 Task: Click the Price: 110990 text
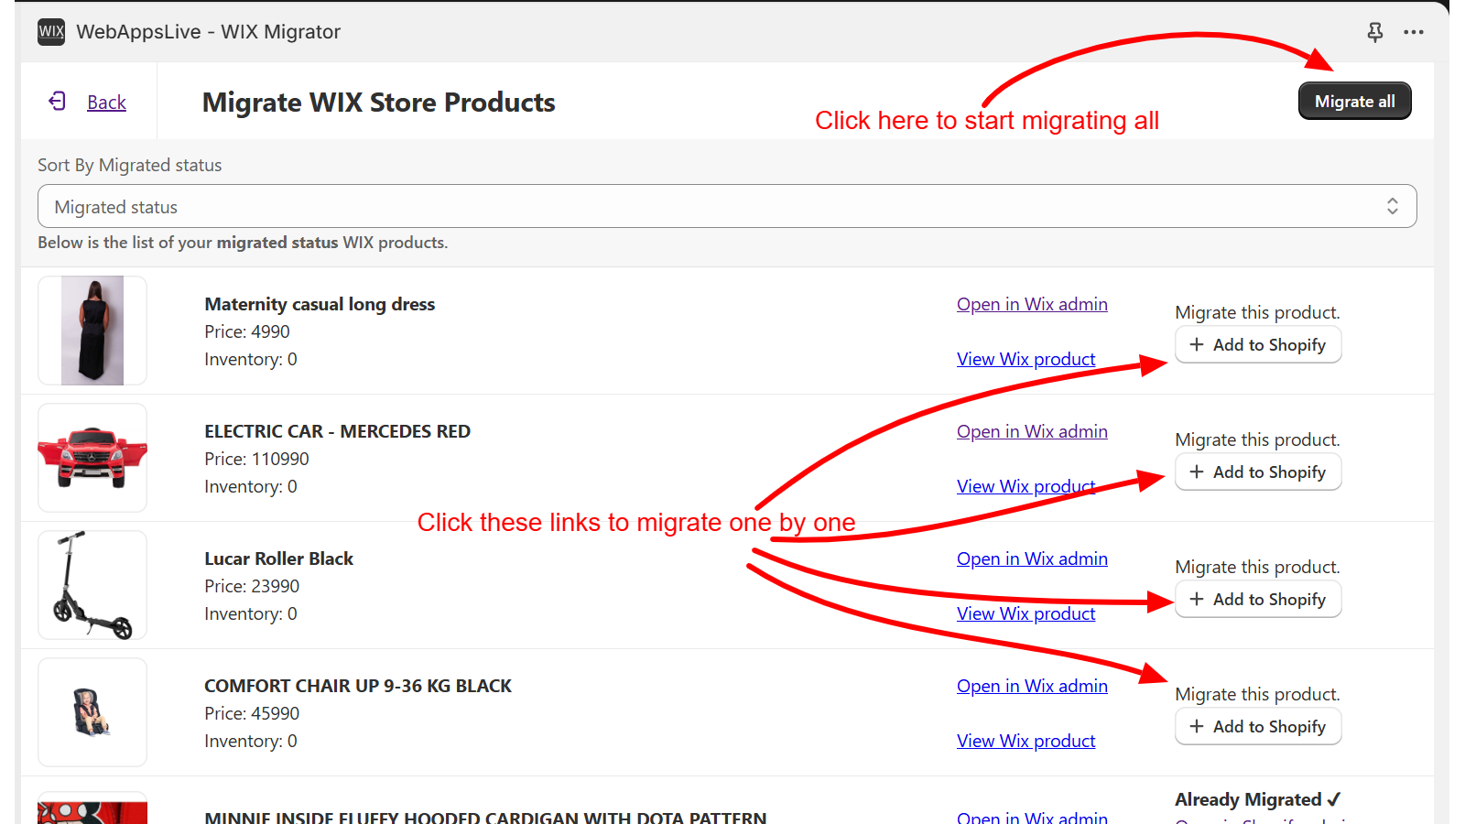pyautogui.click(x=256, y=459)
